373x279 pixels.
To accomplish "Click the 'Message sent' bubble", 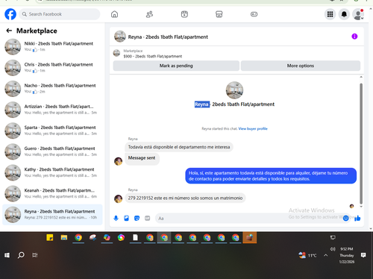I will pos(142,158).
